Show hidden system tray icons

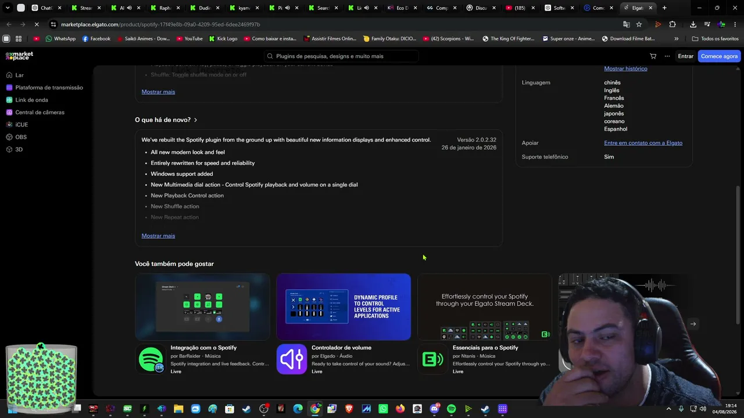pos(668,409)
